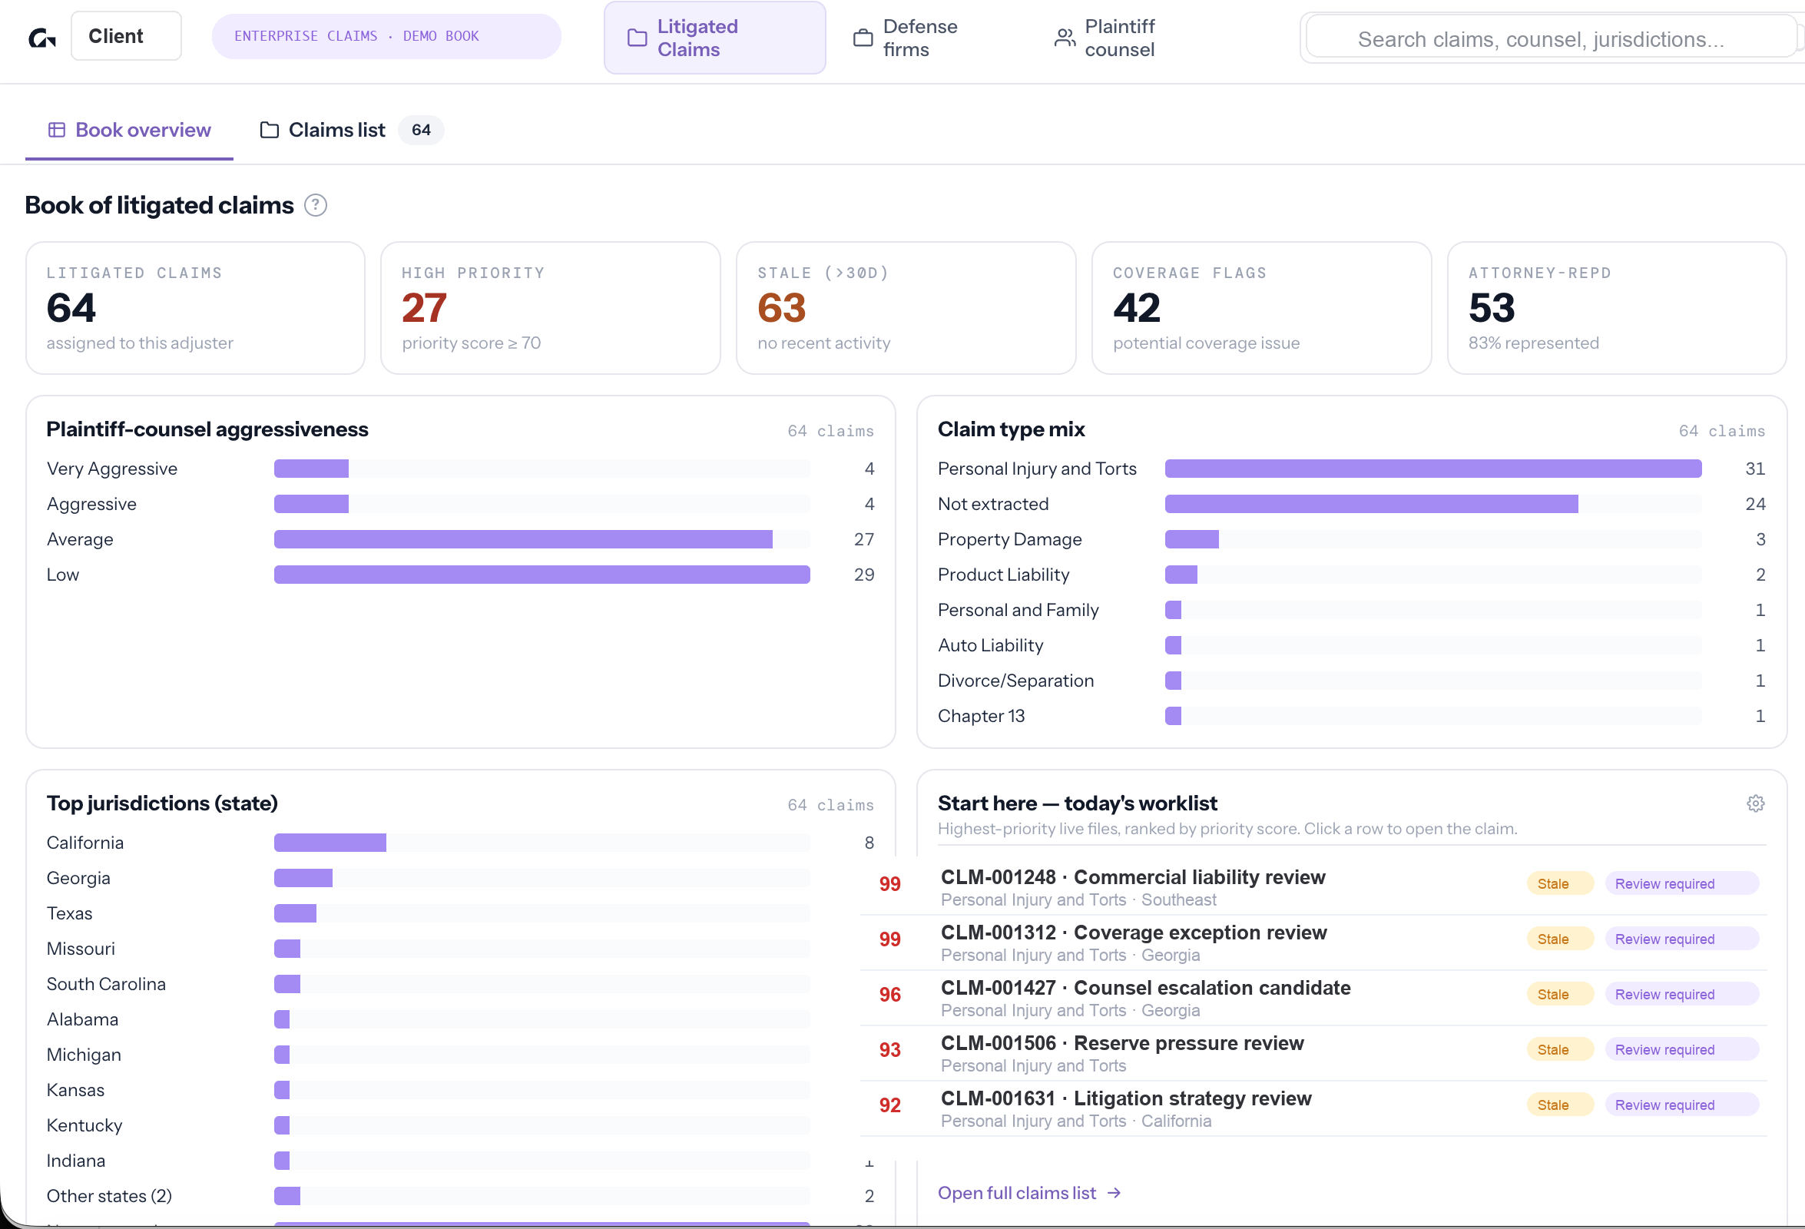Image resolution: width=1805 pixels, height=1229 pixels.
Task: Click Review required tag on CLM-001506
Action: pos(1681,1048)
